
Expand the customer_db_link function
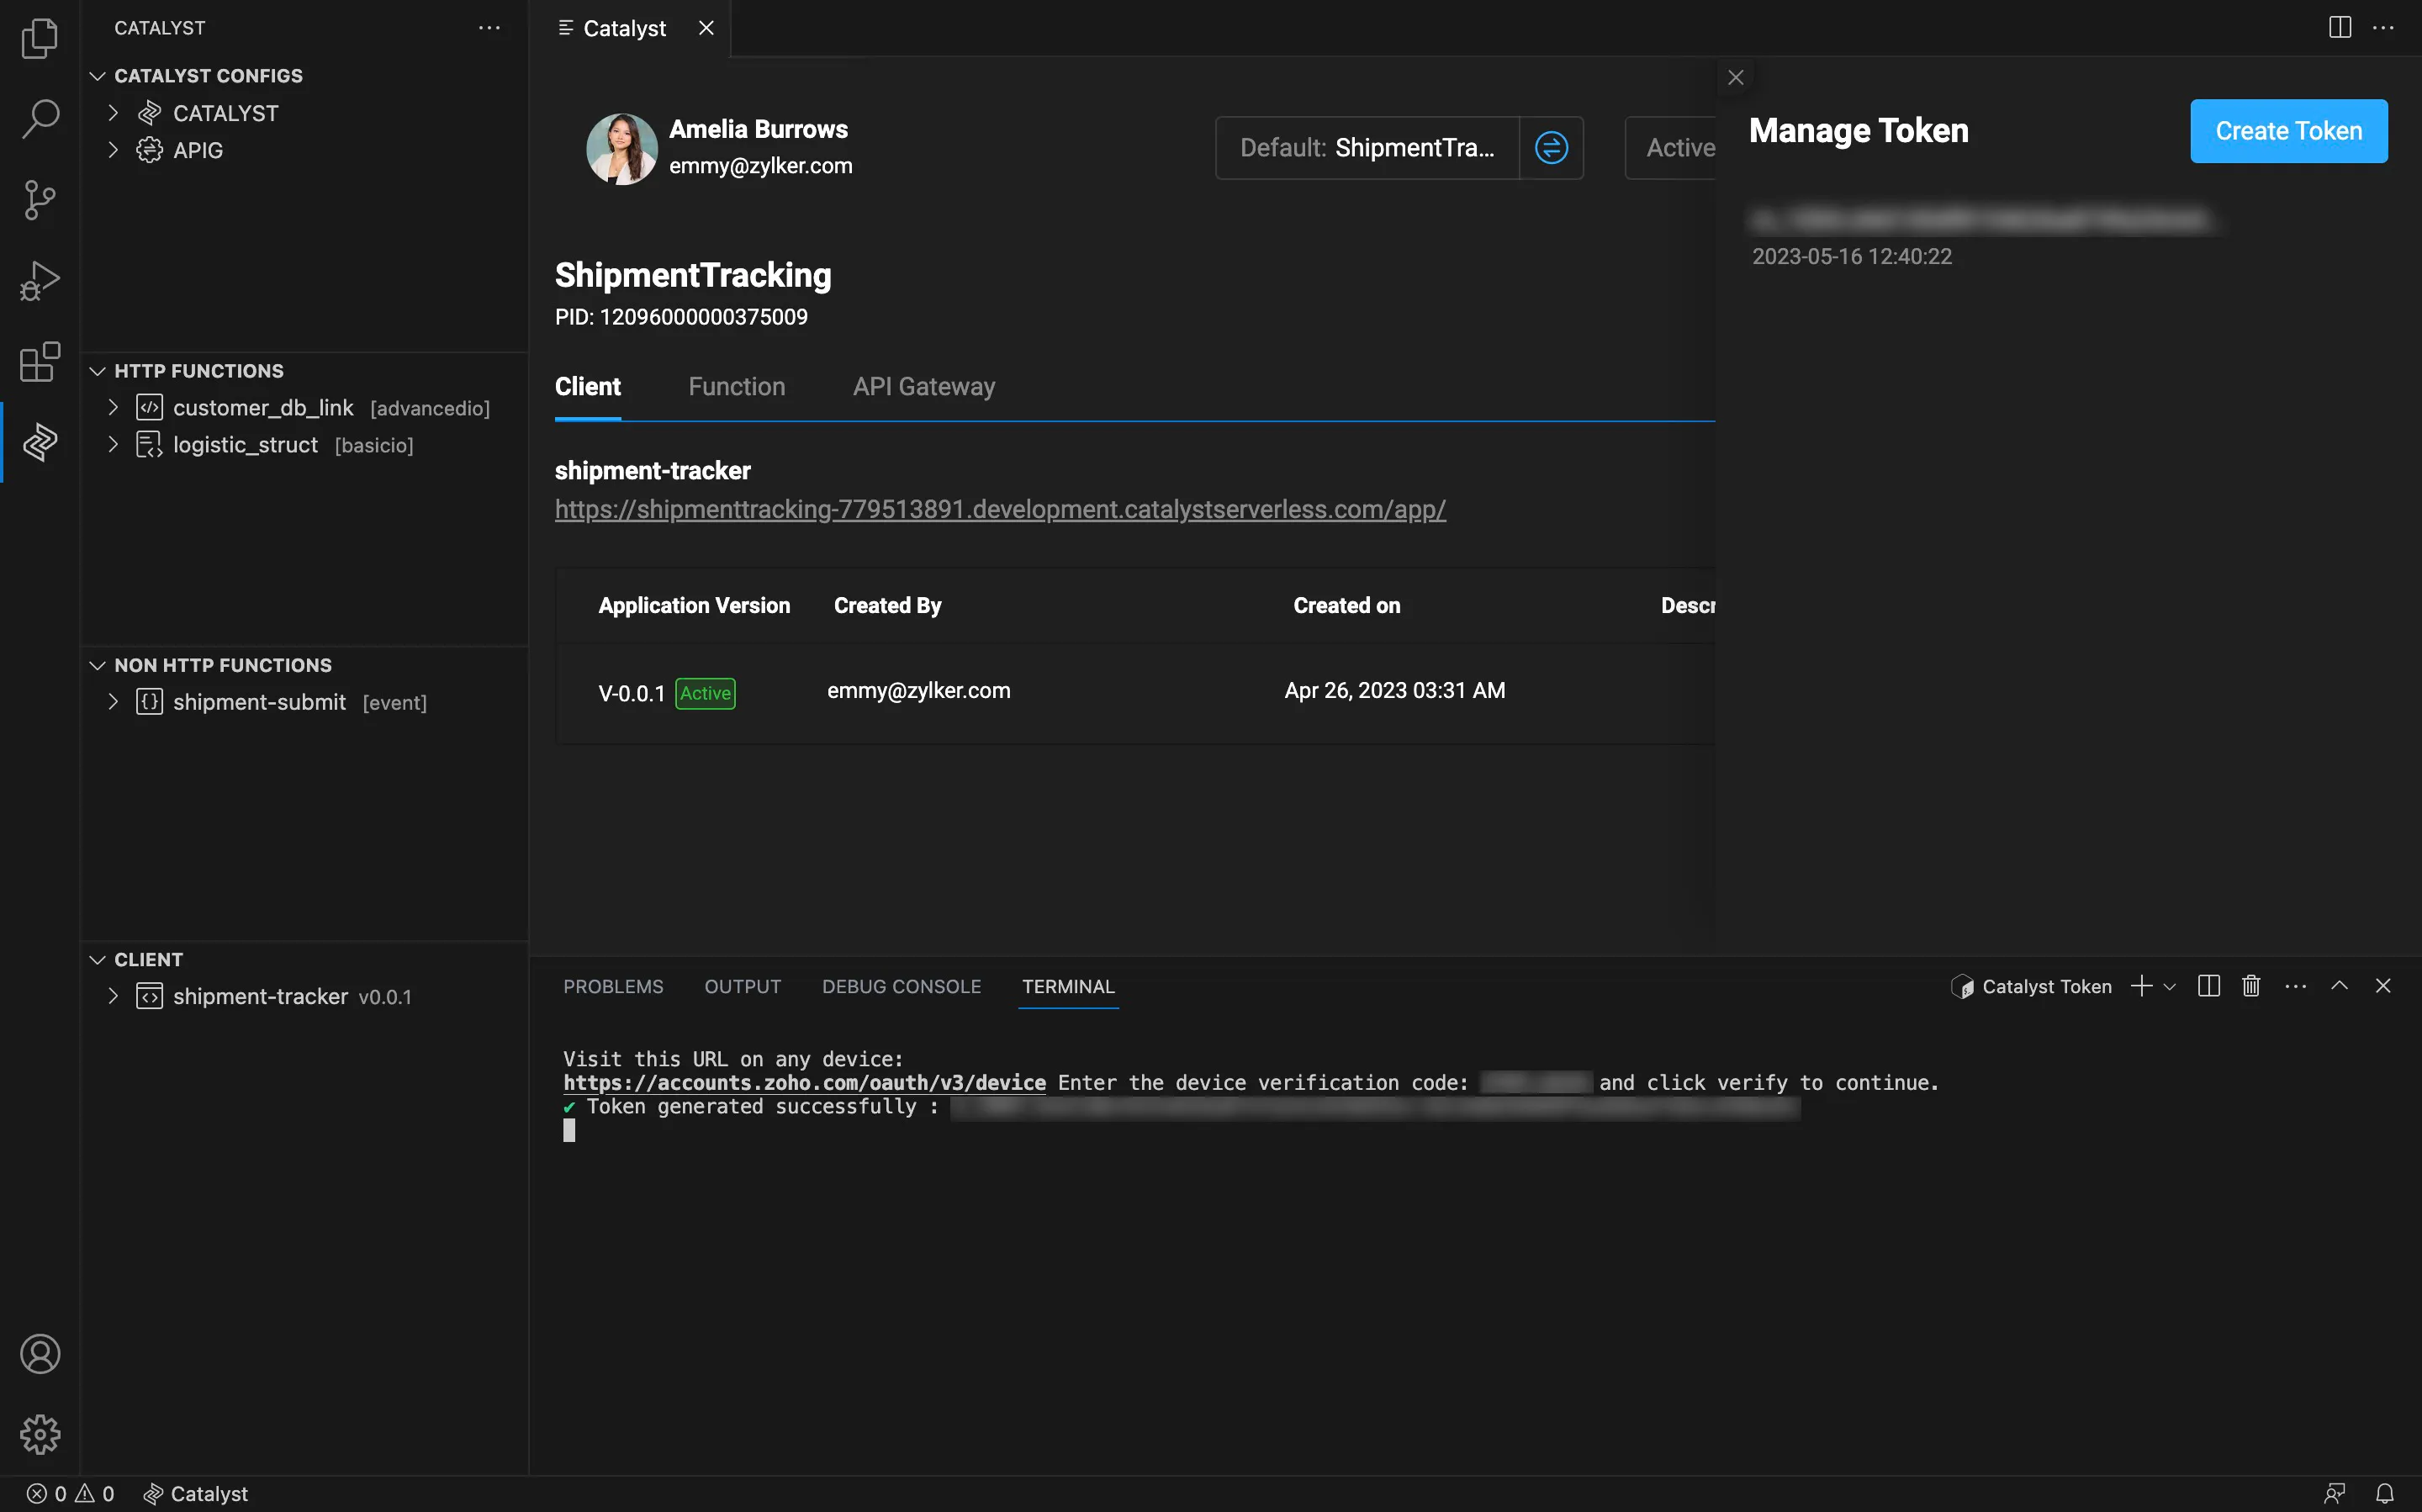[x=113, y=407]
